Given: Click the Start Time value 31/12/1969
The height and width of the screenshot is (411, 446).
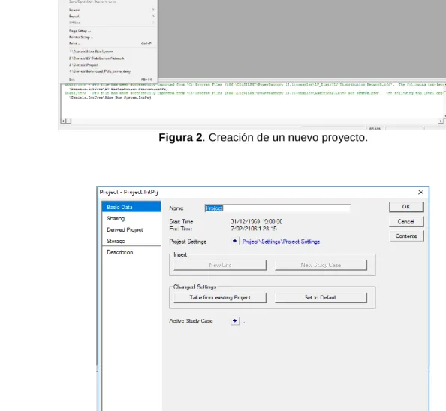Looking at the screenshot, I should click(256, 221).
